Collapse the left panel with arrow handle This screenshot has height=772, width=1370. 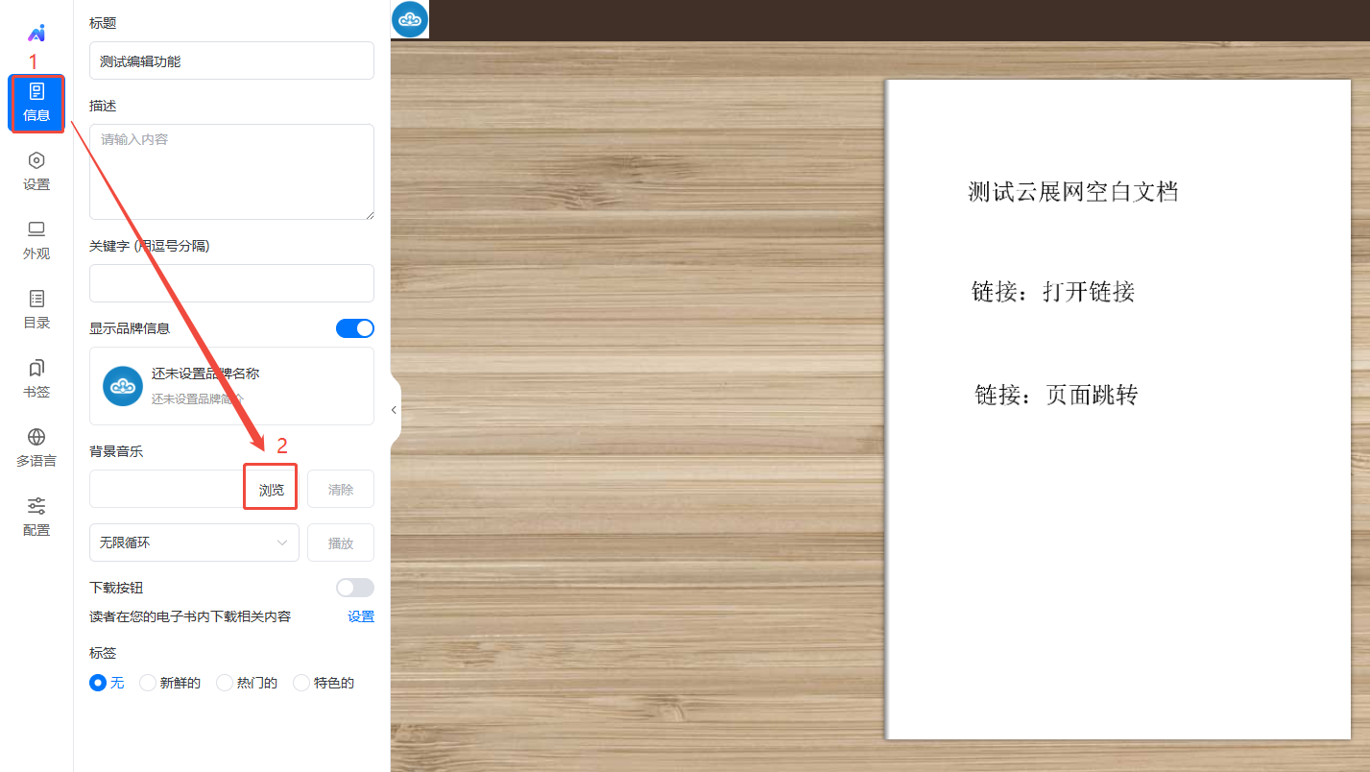[x=394, y=410]
